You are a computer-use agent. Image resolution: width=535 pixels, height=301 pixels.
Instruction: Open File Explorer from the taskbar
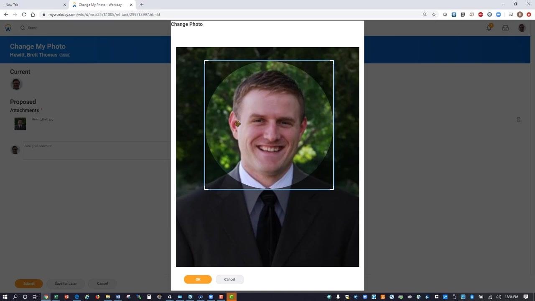(107, 297)
